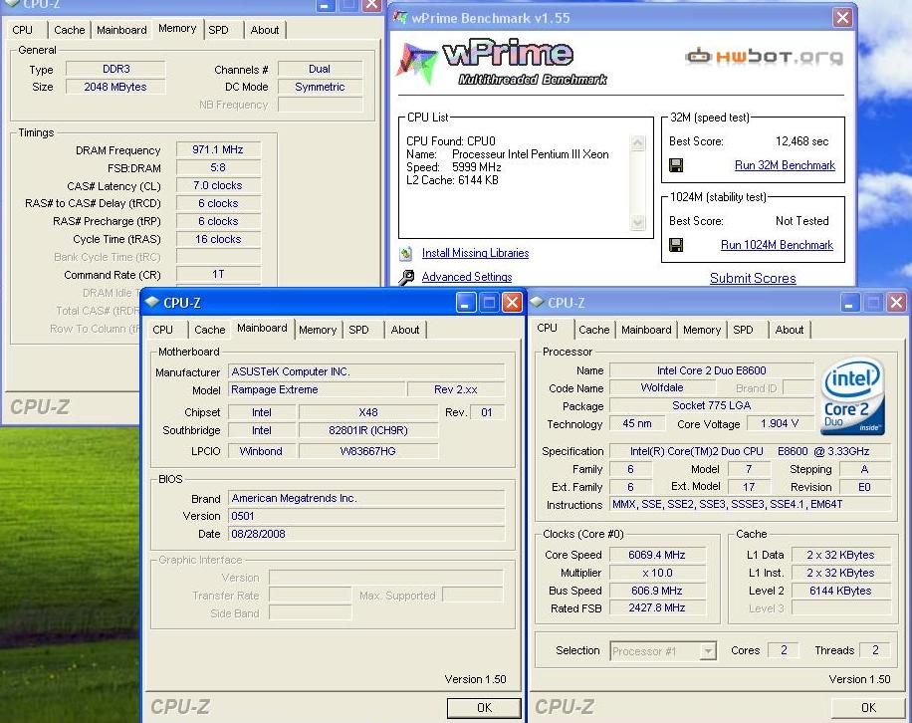
Task: Click the Chipset value X48
Action: tap(368, 412)
